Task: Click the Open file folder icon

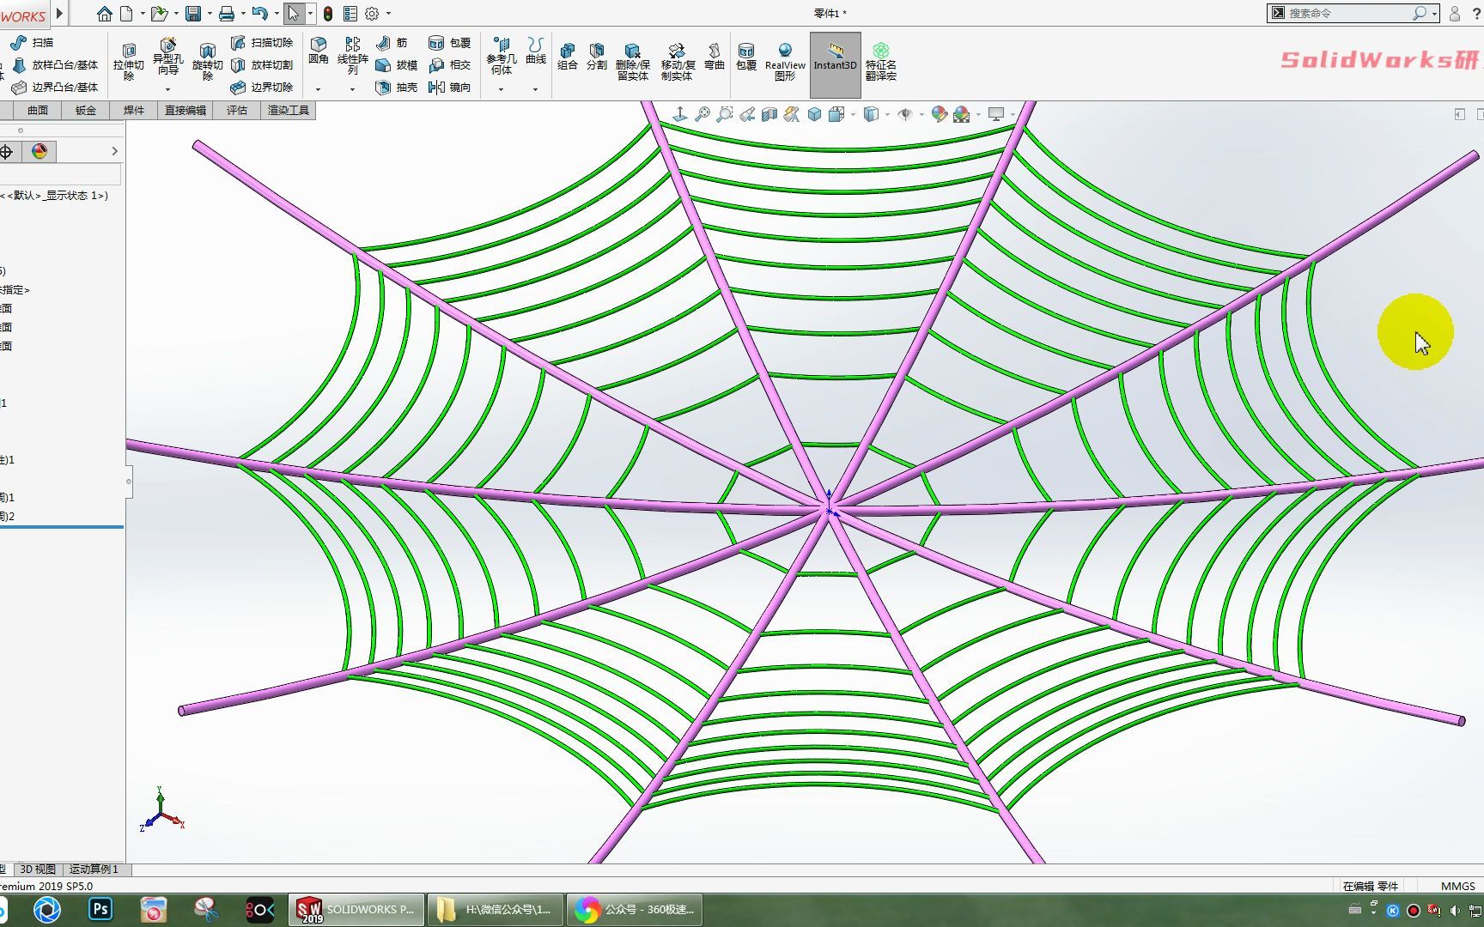Action: [x=159, y=14]
